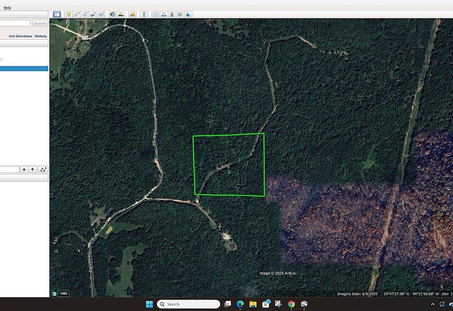Show hidden system tray icons chevron
The image size is (453, 311).
[433, 304]
